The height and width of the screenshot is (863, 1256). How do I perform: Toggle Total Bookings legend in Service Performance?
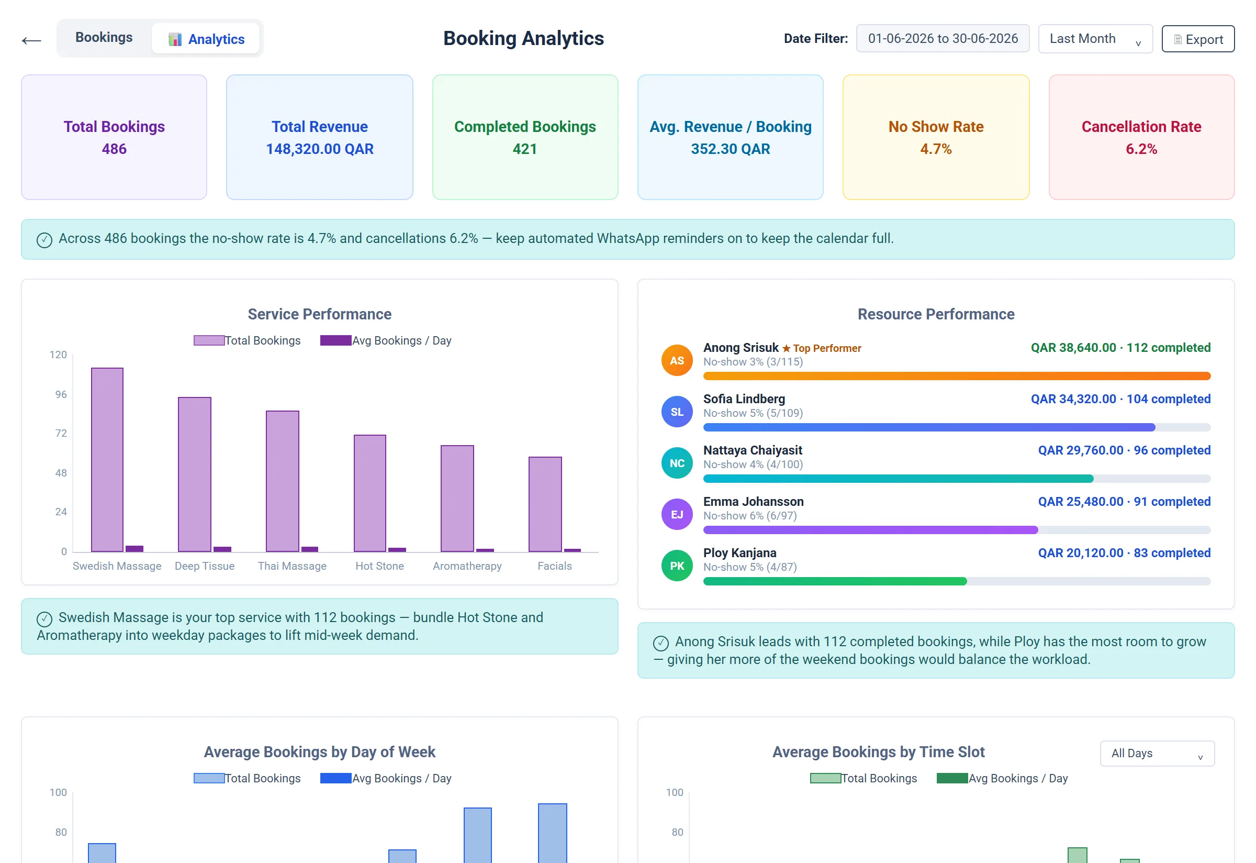coord(247,341)
